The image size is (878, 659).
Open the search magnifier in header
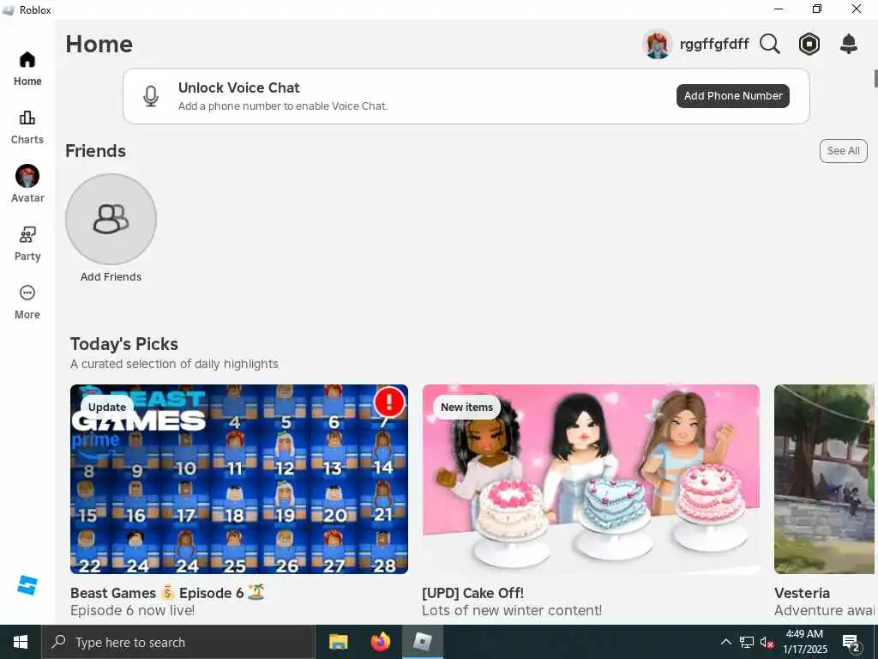(770, 44)
